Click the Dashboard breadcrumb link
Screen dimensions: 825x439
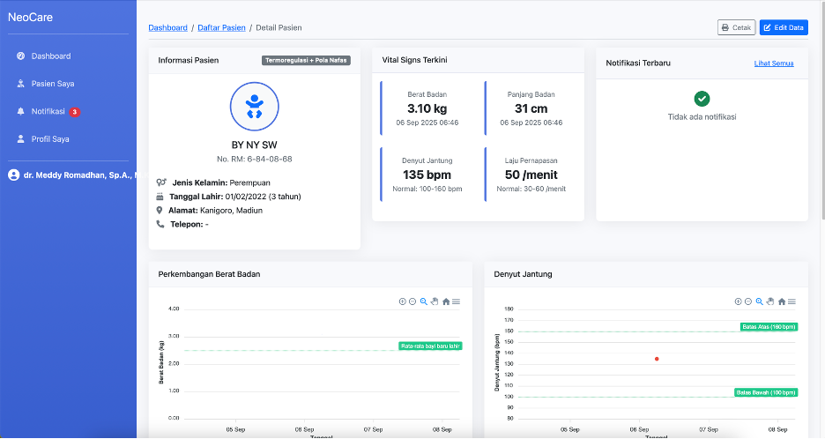[167, 28]
